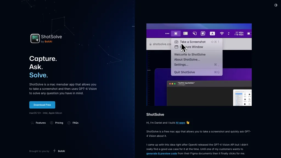Image resolution: width=281 pixels, height=158 pixels.
Task: Click the ShotSolve app logo icon
Action: [35, 38]
